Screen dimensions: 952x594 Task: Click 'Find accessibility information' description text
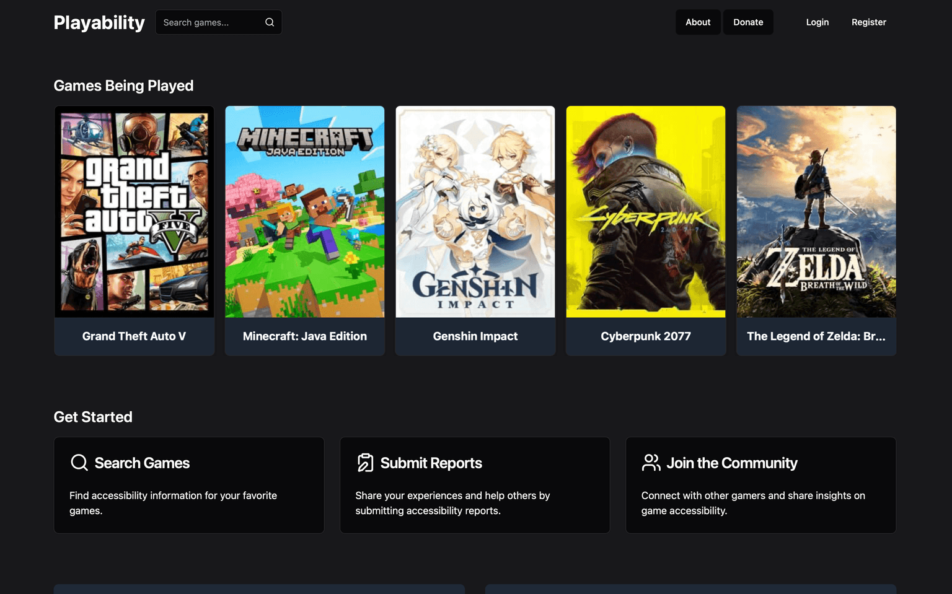coord(174,503)
